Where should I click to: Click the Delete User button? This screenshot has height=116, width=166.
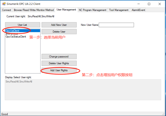click(x=59, y=32)
